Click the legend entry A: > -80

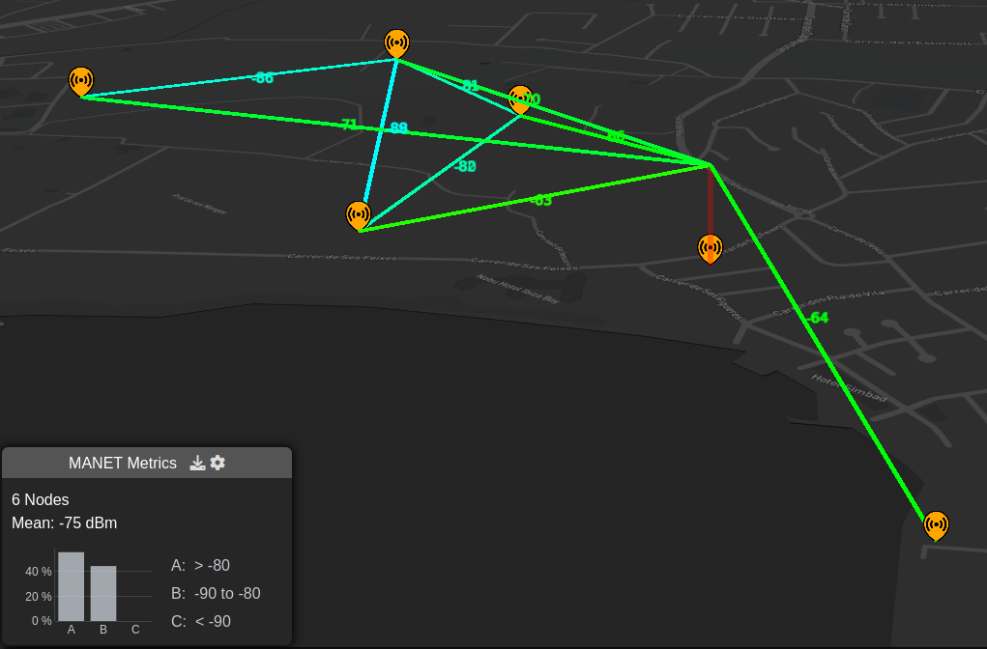(198, 566)
